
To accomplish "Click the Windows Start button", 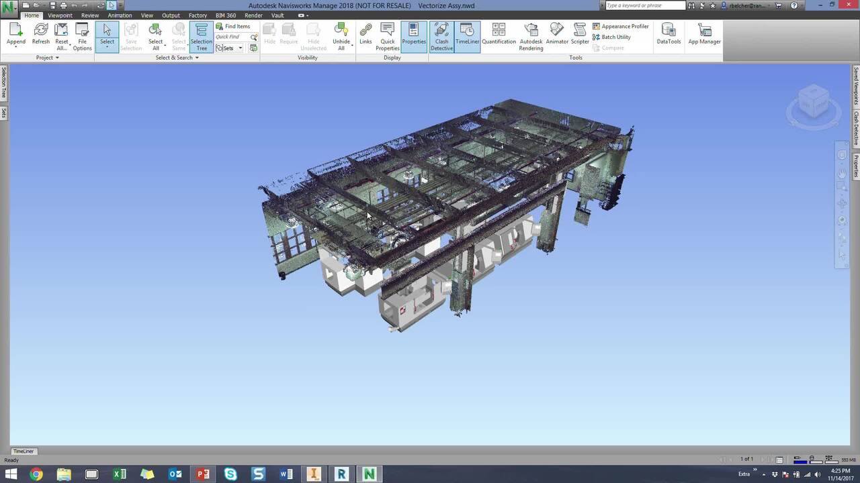I will tap(11, 474).
